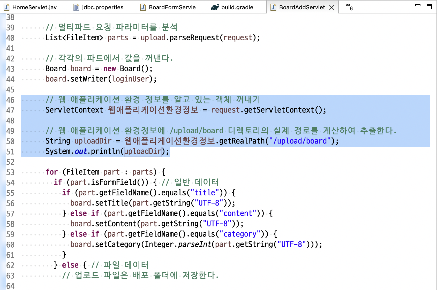Click the "content" string on line 57
The height and width of the screenshot is (290, 437).
[238, 213]
